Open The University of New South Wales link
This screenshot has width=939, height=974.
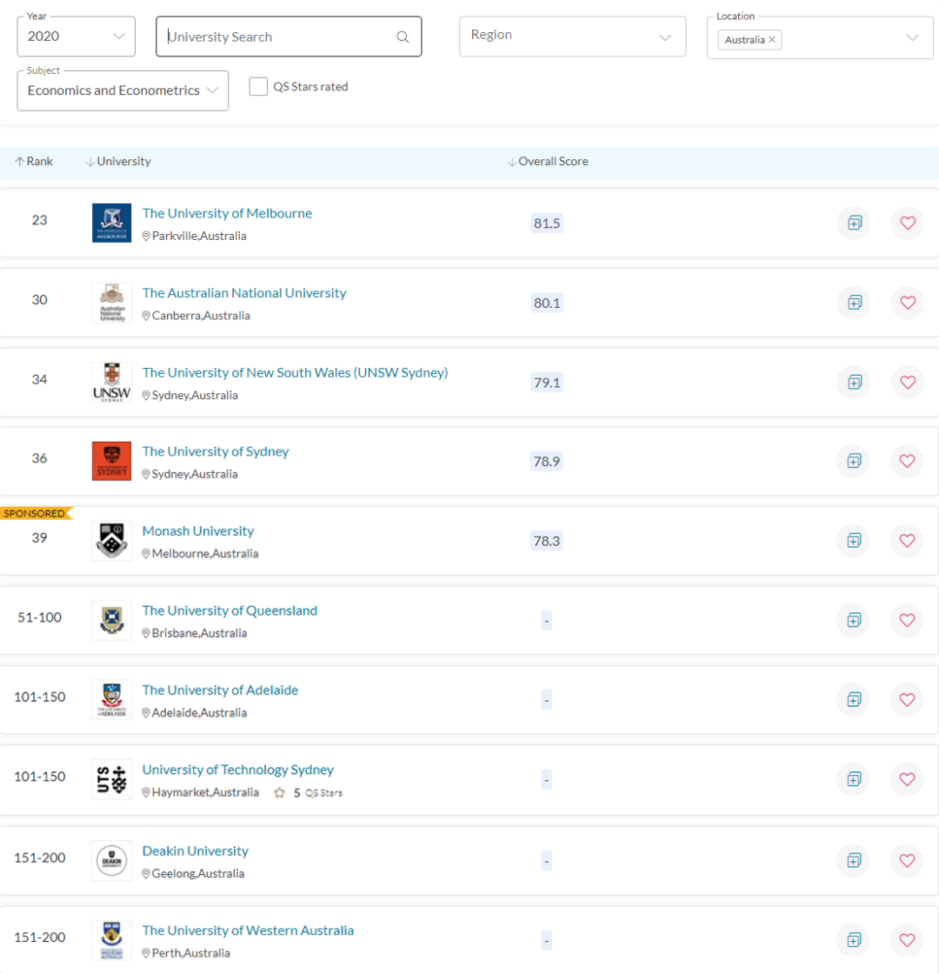pyautogui.click(x=295, y=372)
